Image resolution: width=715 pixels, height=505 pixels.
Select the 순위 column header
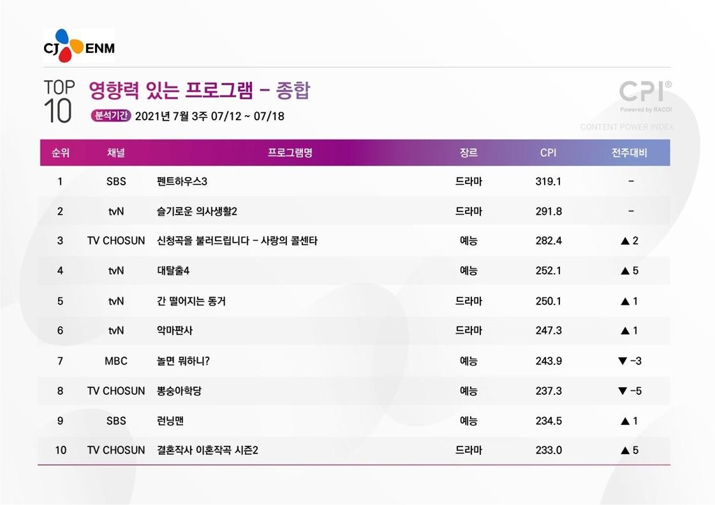tap(60, 153)
